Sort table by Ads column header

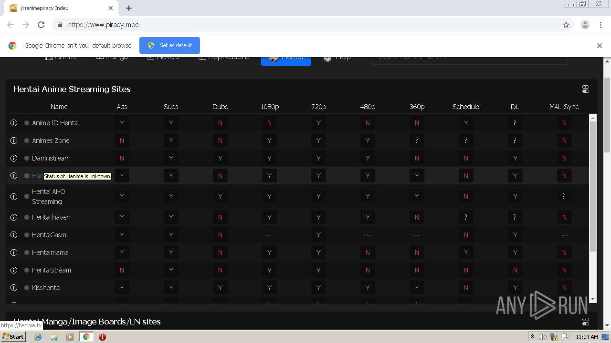[122, 107]
